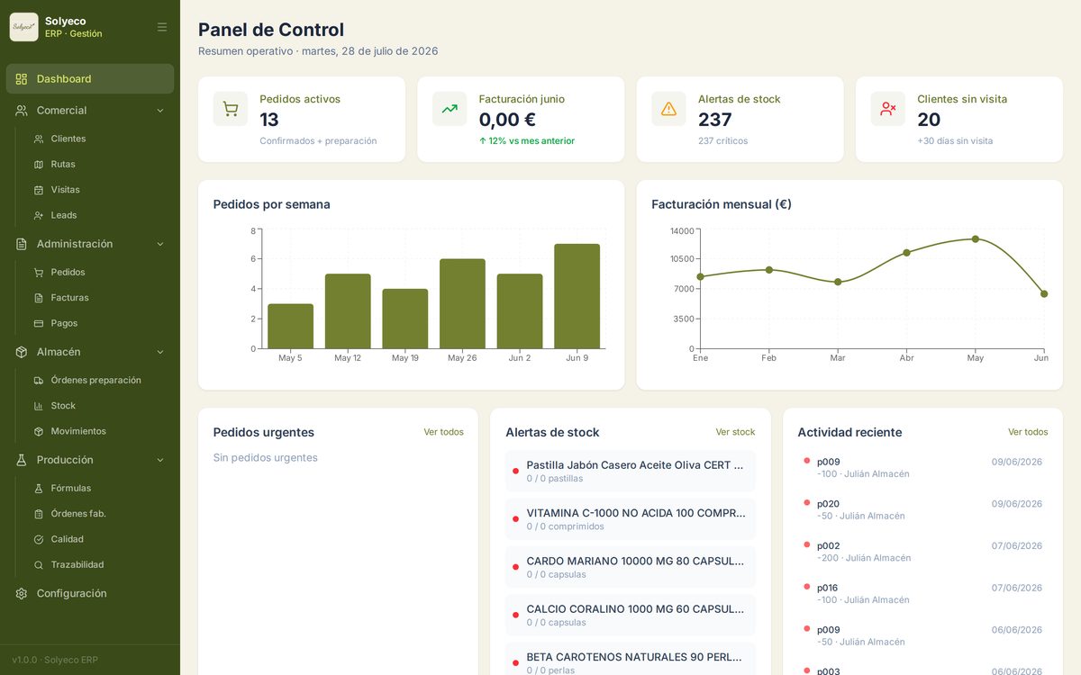Viewport: 1081px width, 675px height.
Task: Click the Dashboard grid icon
Action: pyautogui.click(x=22, y=79)
